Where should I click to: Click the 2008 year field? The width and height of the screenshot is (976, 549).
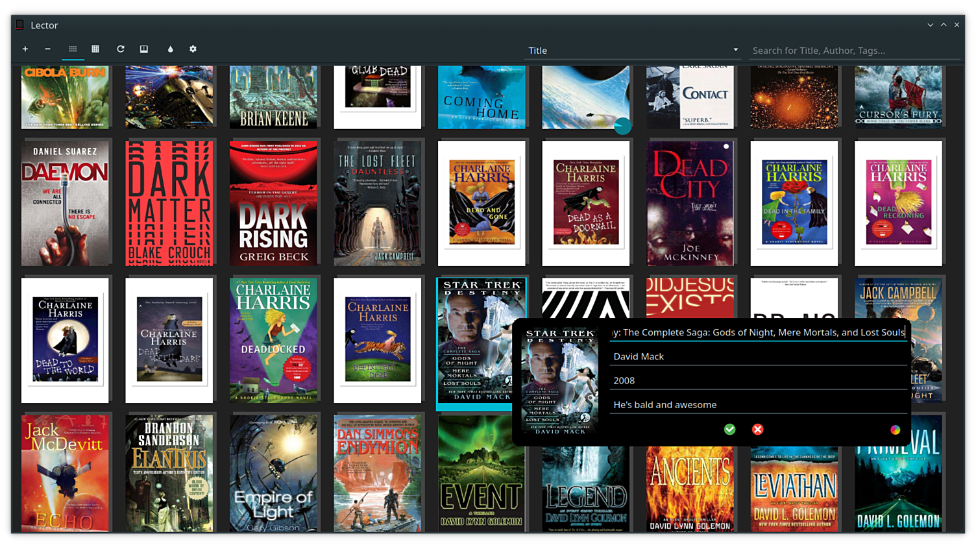pos(758,380)
